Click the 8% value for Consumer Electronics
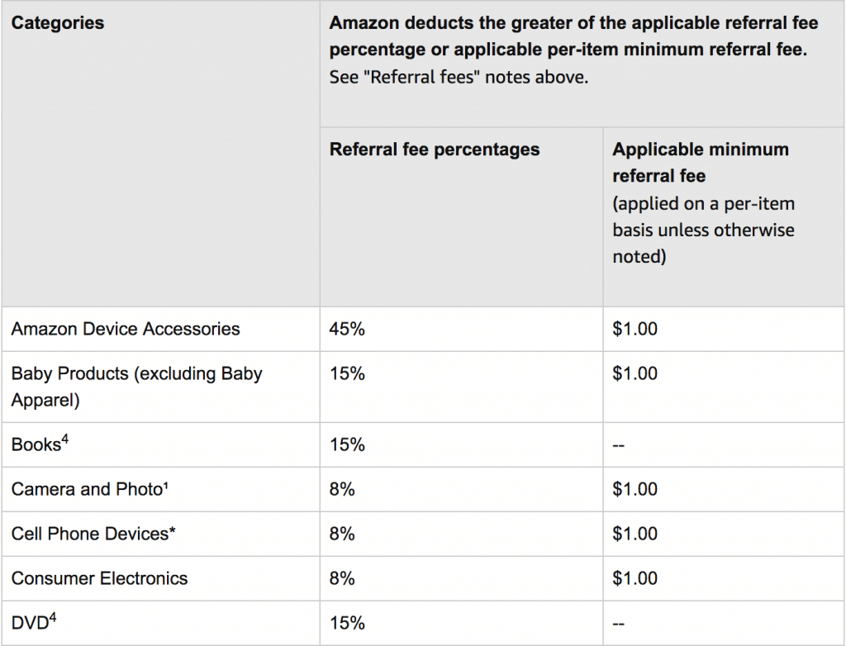846x646 pixels. 342,578
